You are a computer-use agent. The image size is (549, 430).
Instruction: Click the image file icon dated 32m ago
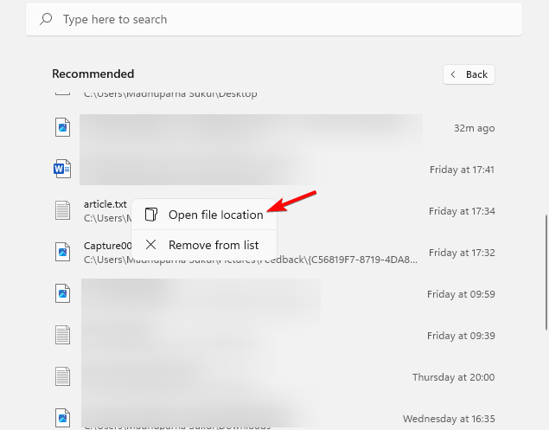62,127
